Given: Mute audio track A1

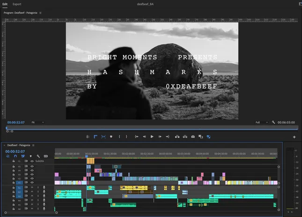Looking at the screenshot, I should click(32, 187).
